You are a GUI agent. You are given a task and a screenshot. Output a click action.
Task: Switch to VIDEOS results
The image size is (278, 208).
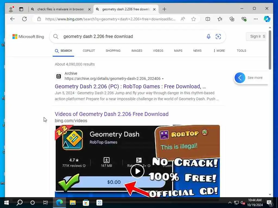click(158, 51)
